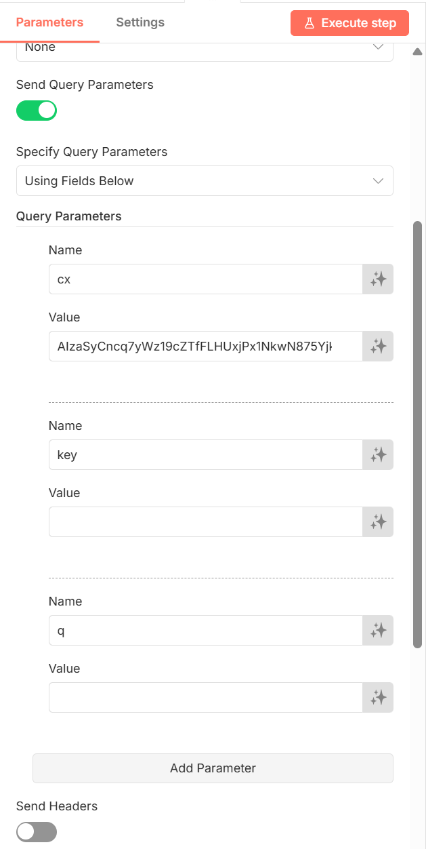426x849 pixels.
Task: Click sparkle icon beside the cx name field
Action: coord(378,279)
